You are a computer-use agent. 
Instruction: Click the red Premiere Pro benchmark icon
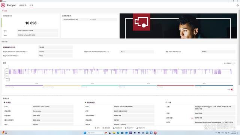tap(141, 22)
